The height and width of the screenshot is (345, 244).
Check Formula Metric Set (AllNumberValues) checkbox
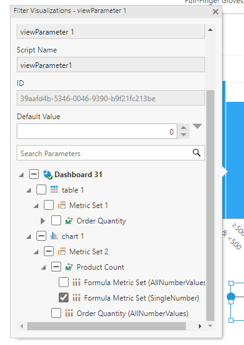pos(64,282)
